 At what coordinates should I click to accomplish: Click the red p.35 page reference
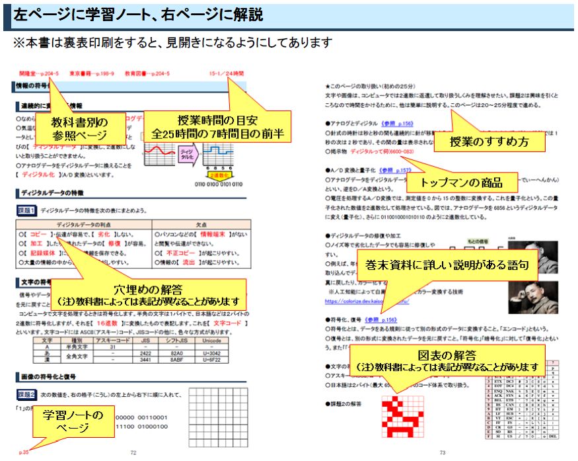pos(23,452)
